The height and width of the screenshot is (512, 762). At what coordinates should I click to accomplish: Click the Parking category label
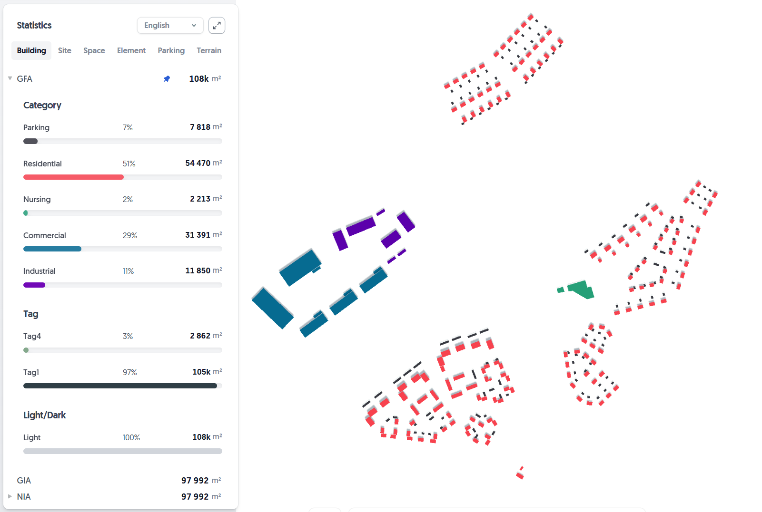pos(36,127)
